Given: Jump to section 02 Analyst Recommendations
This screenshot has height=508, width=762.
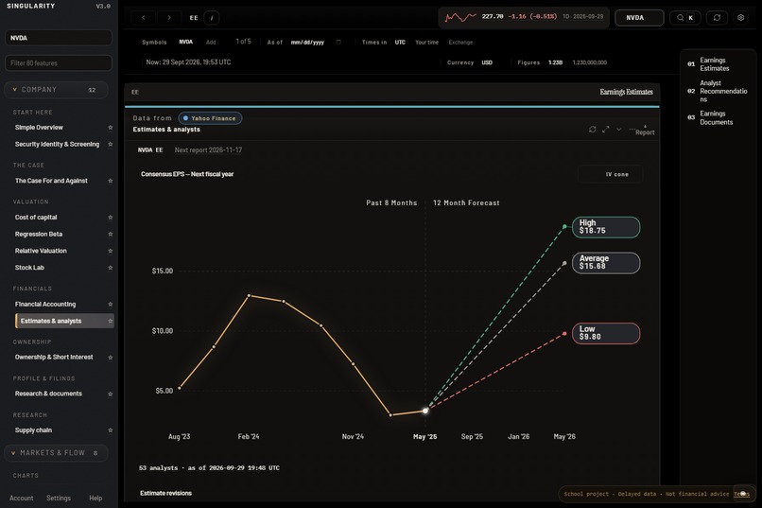Looking at the screenshot, I should pyautogui.click(x=718, y=91).
